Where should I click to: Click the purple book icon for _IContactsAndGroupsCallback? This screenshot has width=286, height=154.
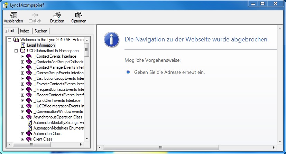point(29,62)
